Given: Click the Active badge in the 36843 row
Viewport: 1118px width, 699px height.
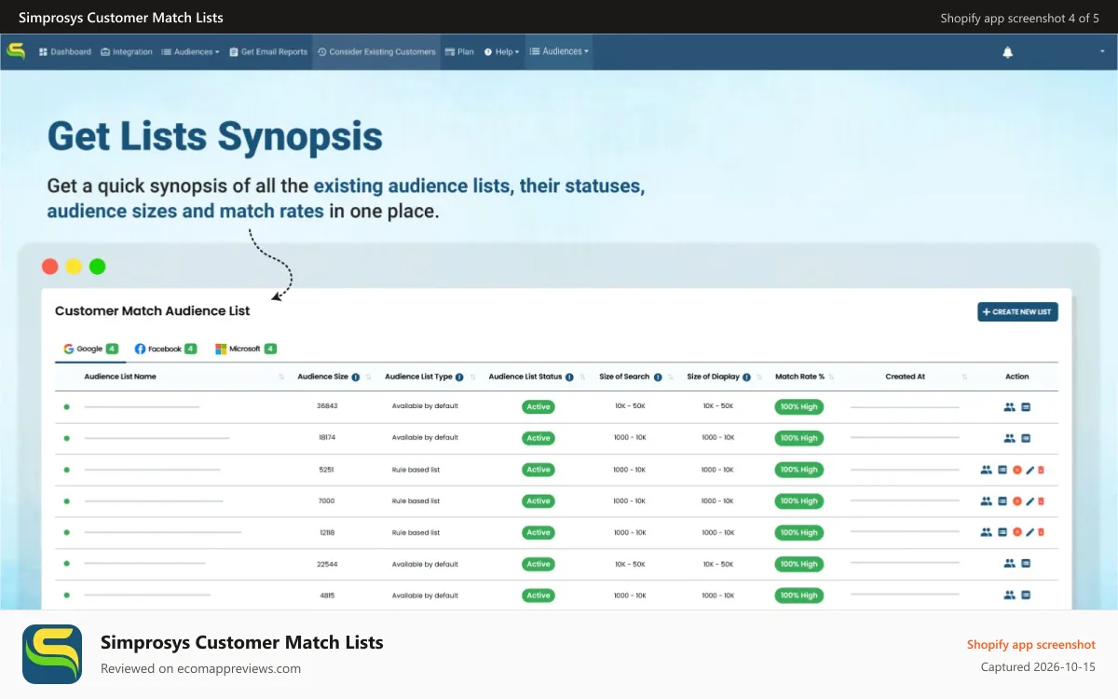Looking at the screenshot, I should click(538, 406).
